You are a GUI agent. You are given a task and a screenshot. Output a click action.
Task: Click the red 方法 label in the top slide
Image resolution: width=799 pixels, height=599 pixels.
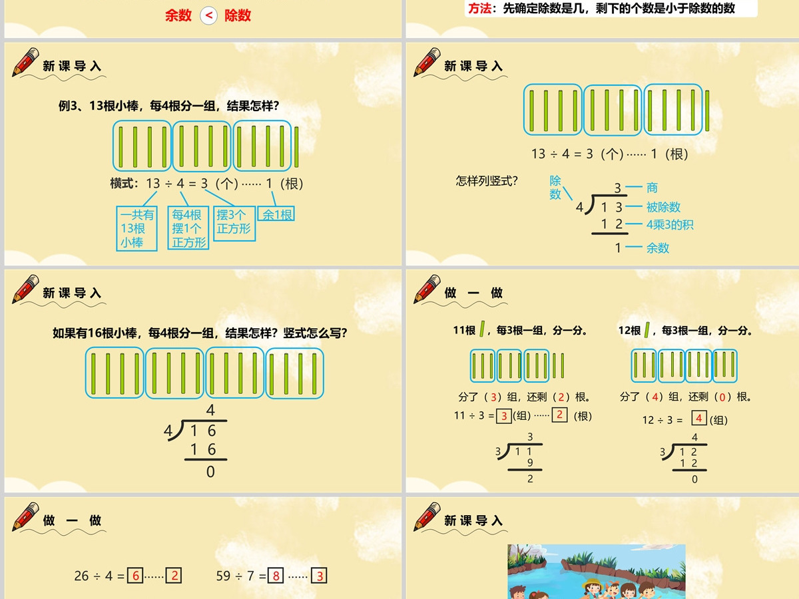[x=479, y=9]
